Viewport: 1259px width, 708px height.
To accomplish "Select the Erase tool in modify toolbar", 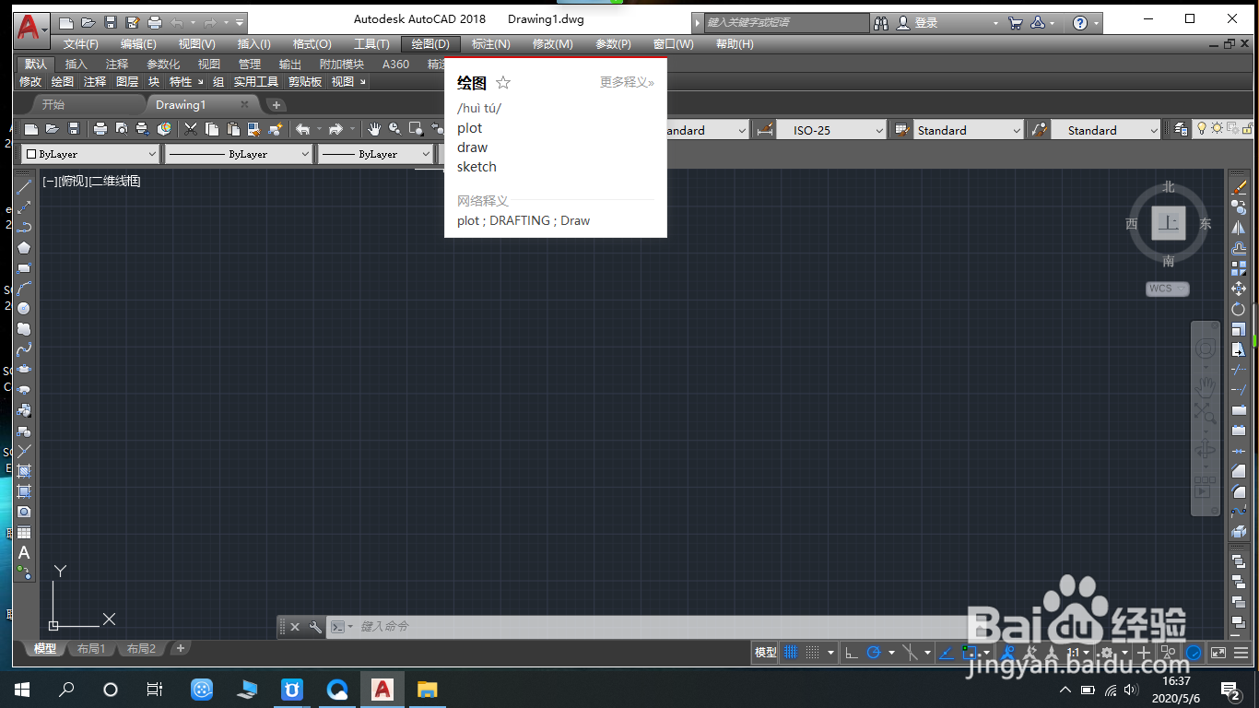I will pos(1239,187).
